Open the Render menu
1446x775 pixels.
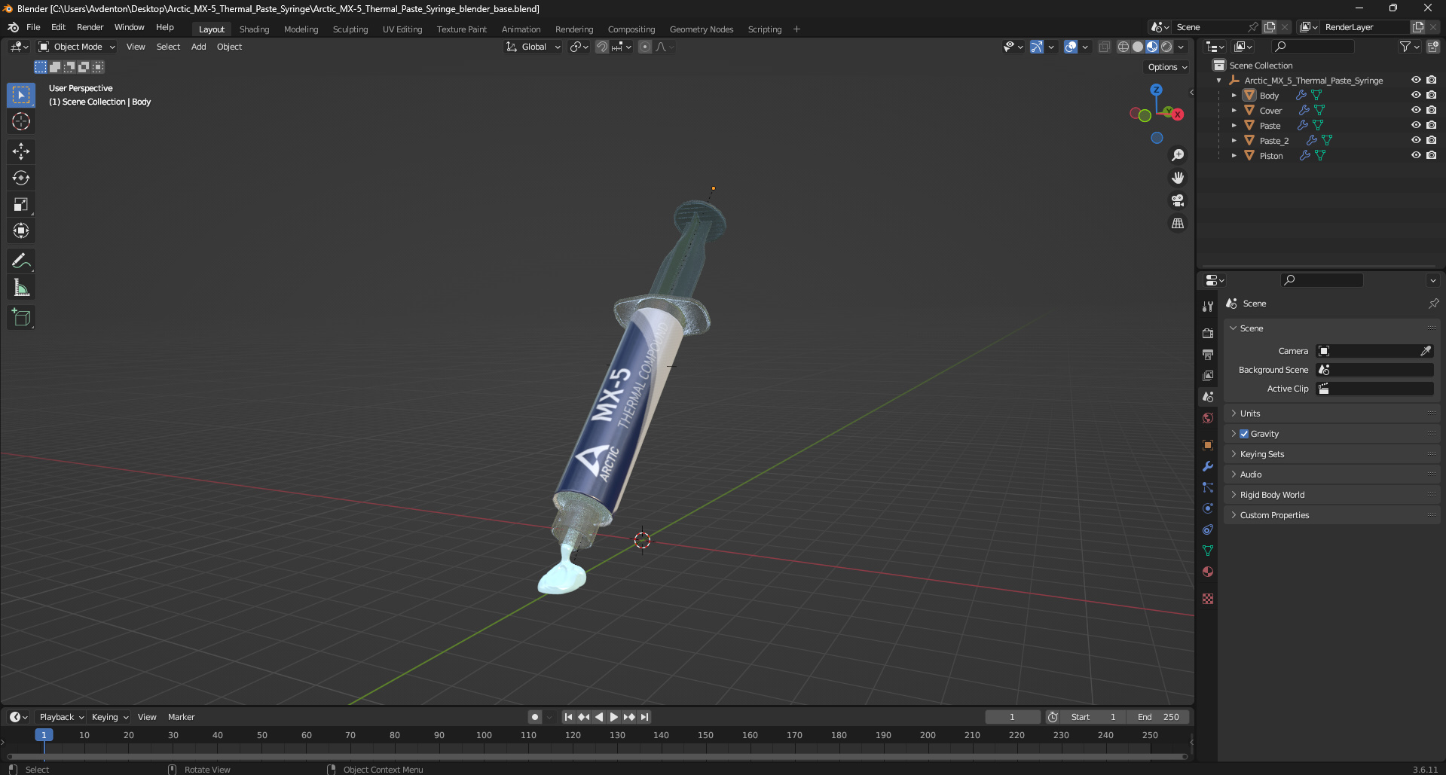click(x=90, y=27)
